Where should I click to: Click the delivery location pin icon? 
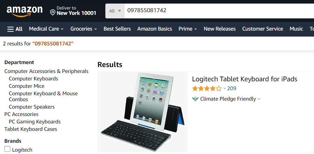click(x=53, y=13)
